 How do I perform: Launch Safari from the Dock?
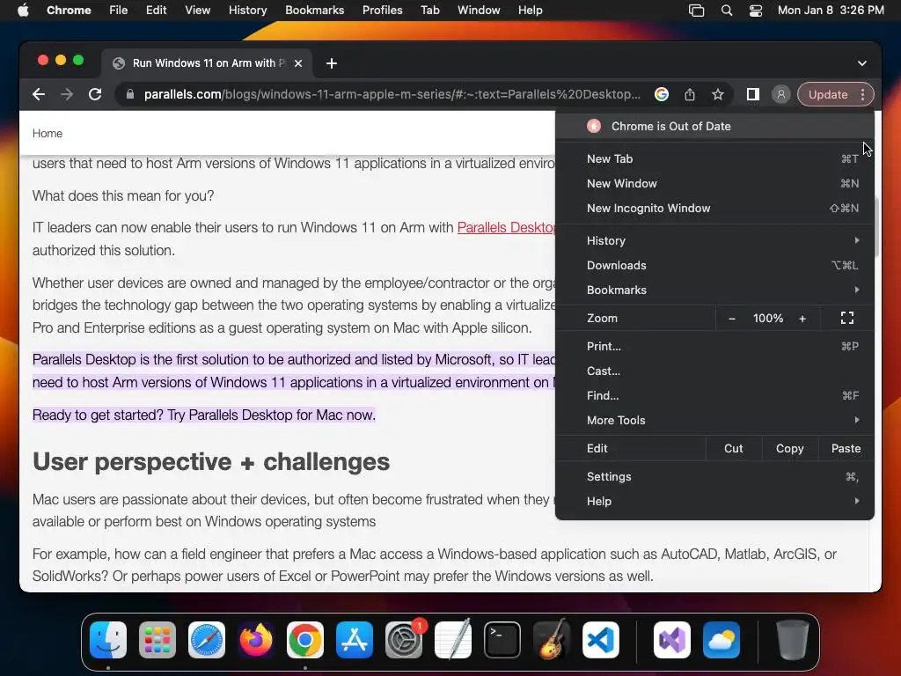(x=207, y=640)
